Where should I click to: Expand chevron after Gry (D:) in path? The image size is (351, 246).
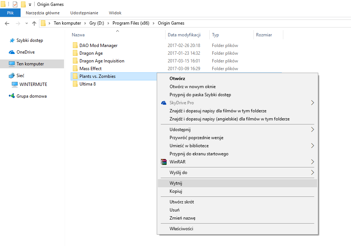point(108,23)
